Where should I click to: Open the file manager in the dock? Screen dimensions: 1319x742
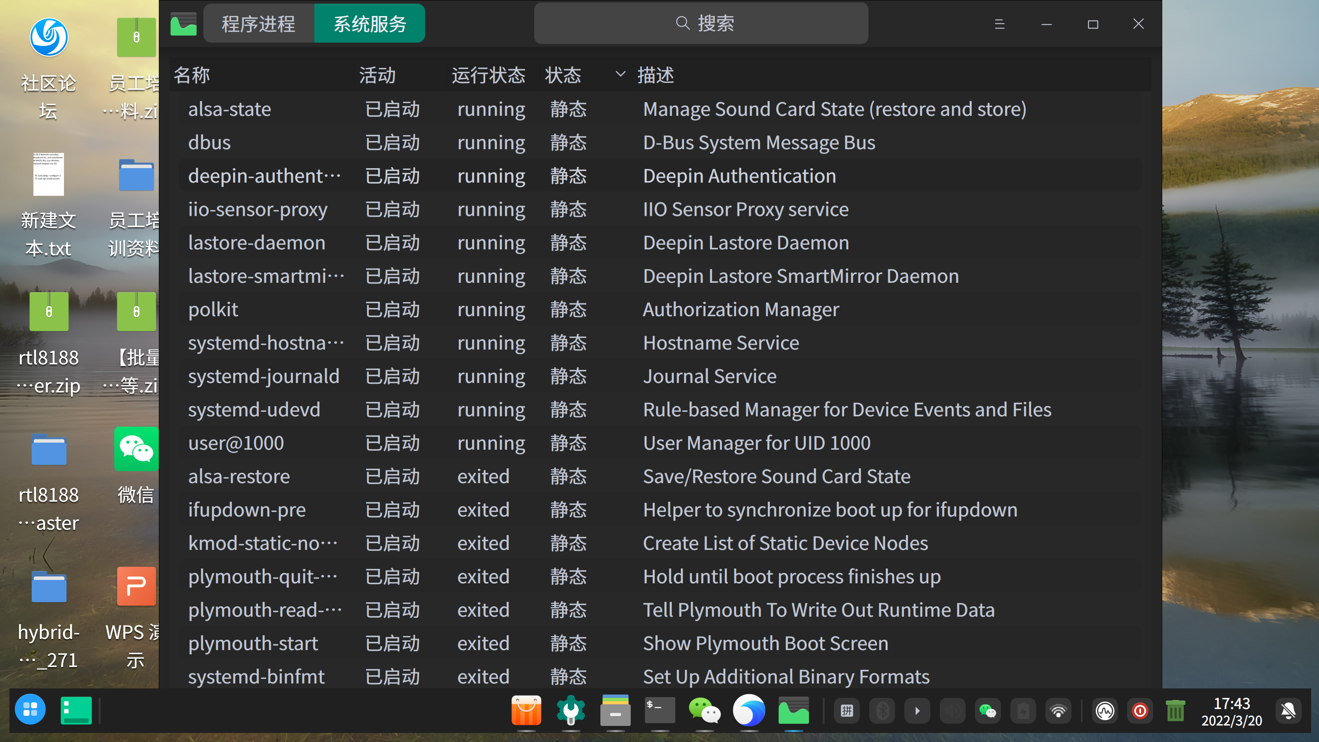(615, 710)
